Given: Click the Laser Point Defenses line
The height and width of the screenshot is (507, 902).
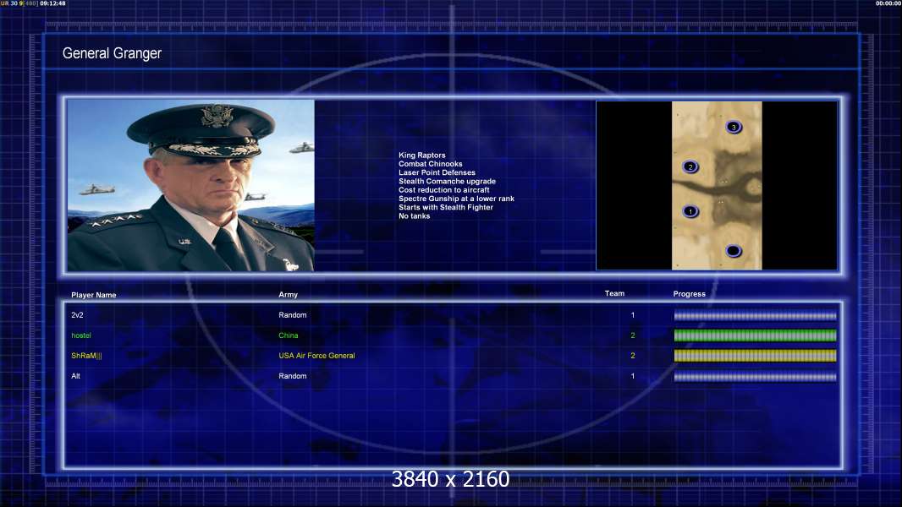Looking at the screenshot, I should [x=437, y=172].
